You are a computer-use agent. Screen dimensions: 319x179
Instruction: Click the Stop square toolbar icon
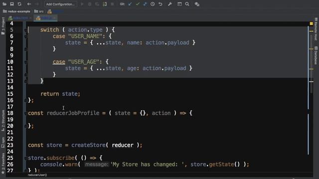(x=112, y=4)
